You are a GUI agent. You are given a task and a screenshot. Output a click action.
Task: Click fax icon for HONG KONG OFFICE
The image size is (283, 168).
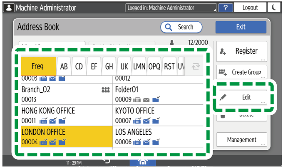(43, 121)
